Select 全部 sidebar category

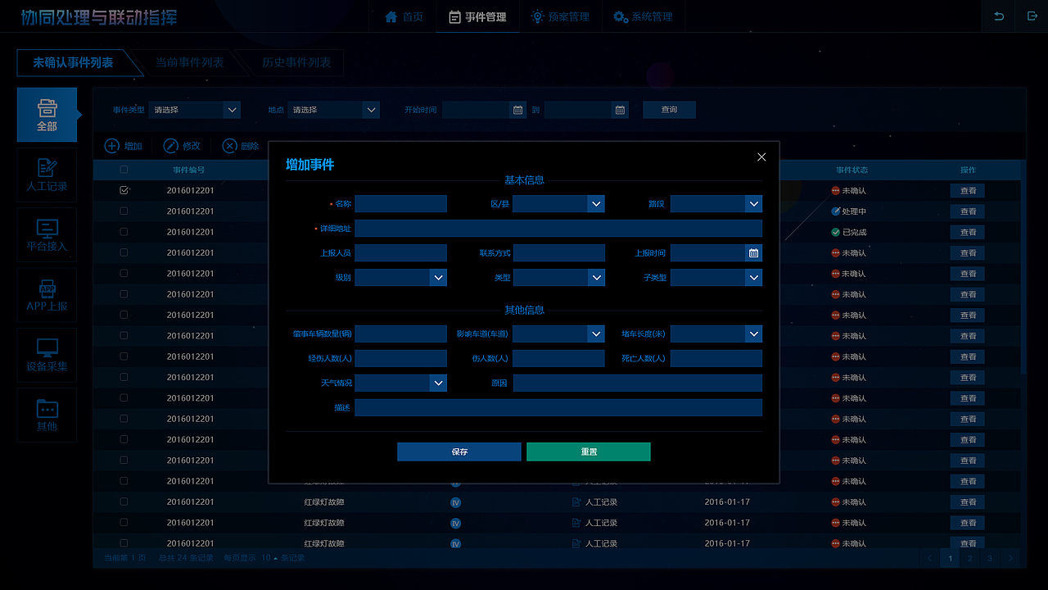[x=47, y=115]
